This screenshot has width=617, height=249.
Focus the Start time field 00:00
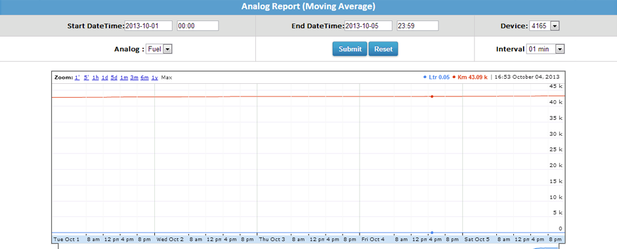[198, 26]
